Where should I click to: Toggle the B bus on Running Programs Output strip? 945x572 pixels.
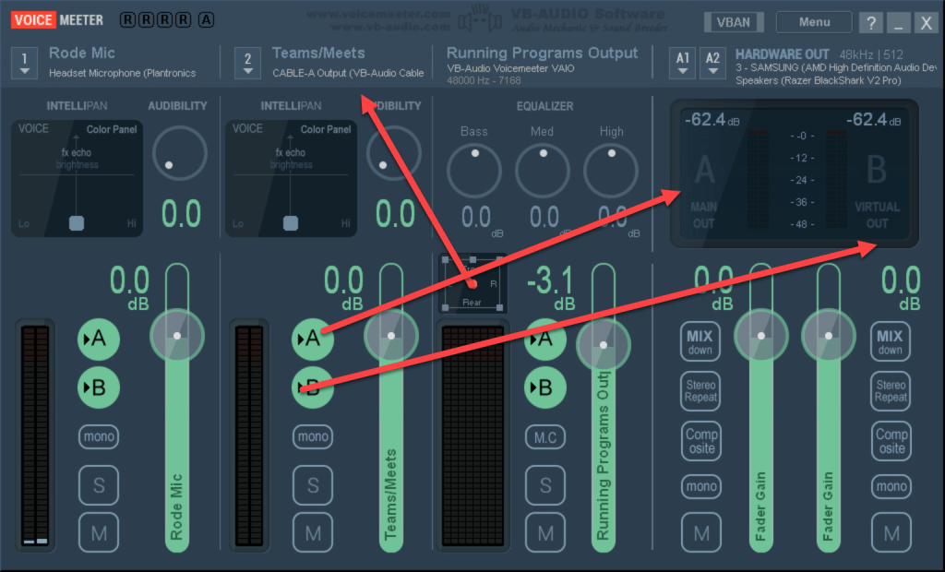544,387
